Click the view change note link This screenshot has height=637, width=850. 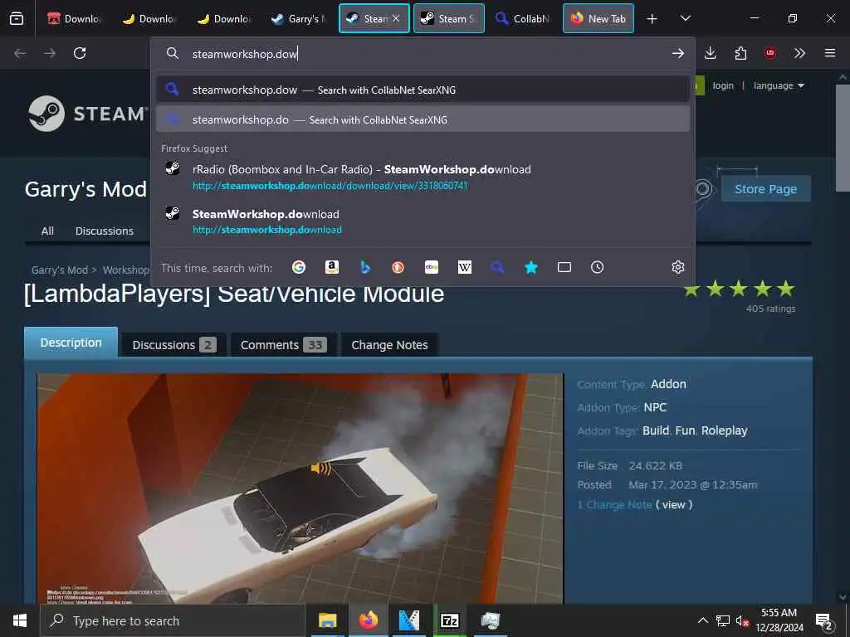point(674,504)
